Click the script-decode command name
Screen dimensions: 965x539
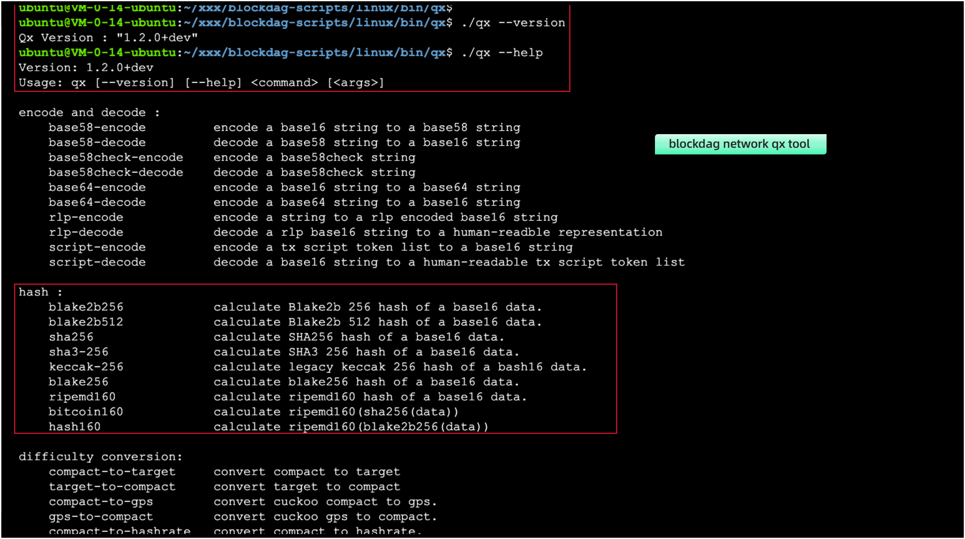(97, 262)
